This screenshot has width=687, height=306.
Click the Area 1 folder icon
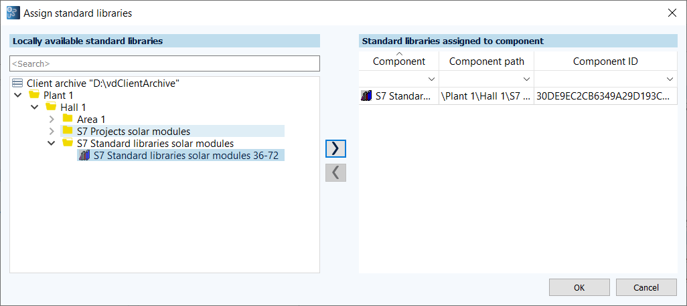point(68,120)
